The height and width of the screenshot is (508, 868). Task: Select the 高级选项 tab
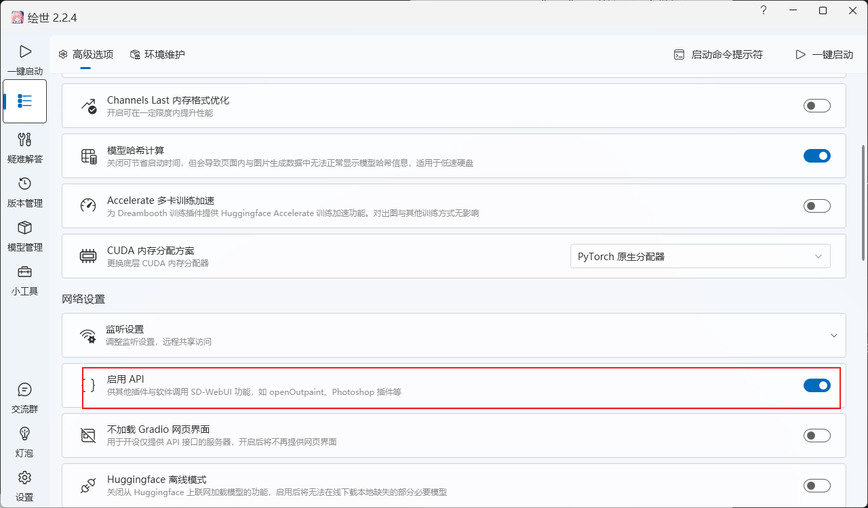pos(85,54)
